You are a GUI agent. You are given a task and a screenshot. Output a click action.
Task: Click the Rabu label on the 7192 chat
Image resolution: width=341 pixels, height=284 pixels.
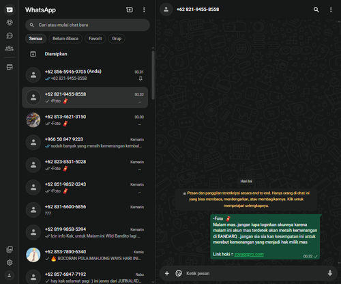140,274
